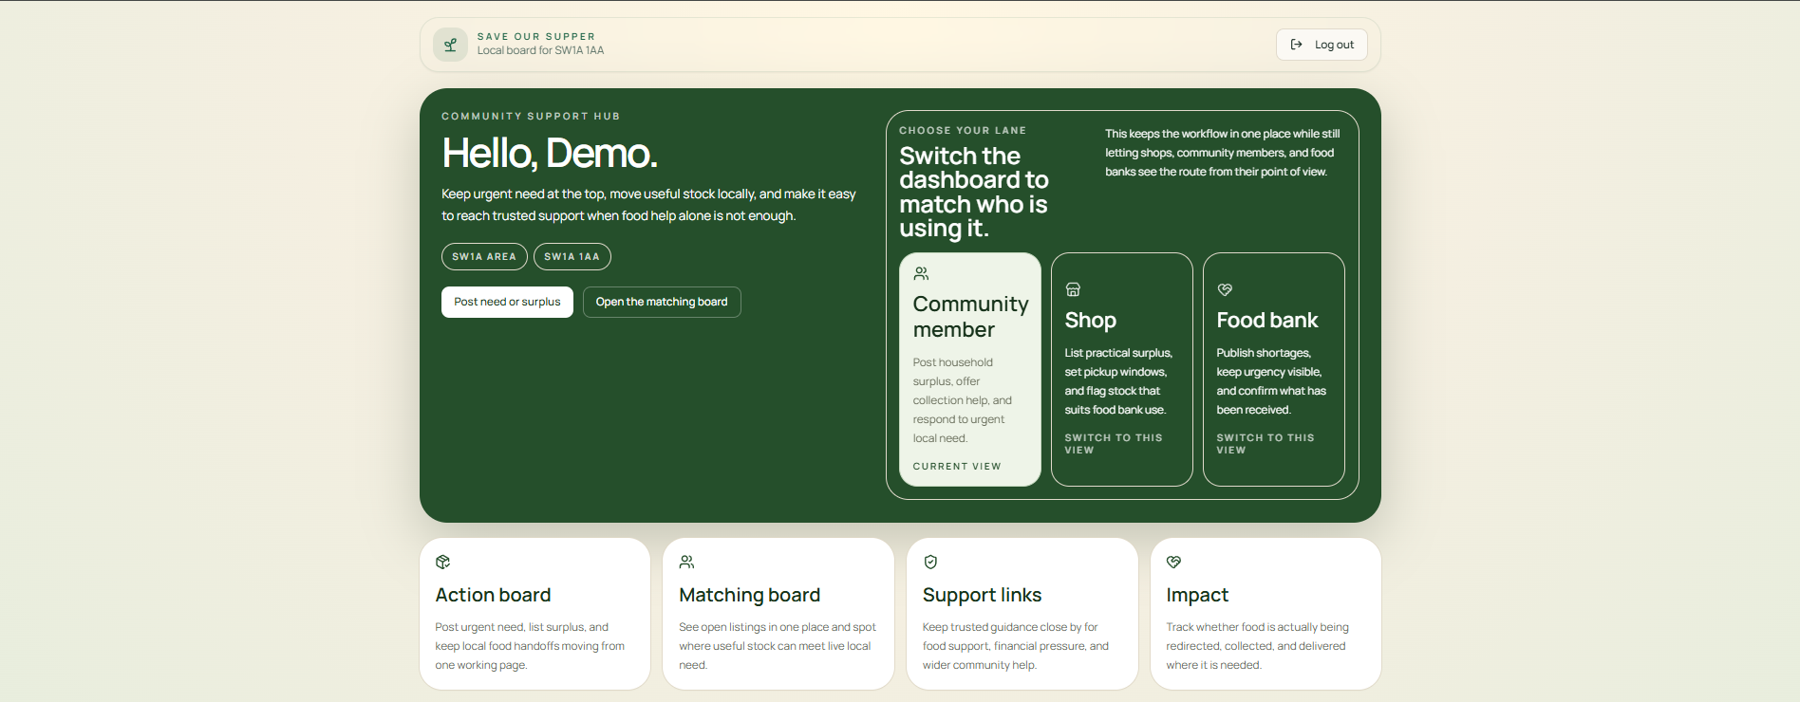This screenshot has width=1800, height=702.
Task: Click the Save Our Supper sprout logo icon
Action: click(x=450, y=45)
